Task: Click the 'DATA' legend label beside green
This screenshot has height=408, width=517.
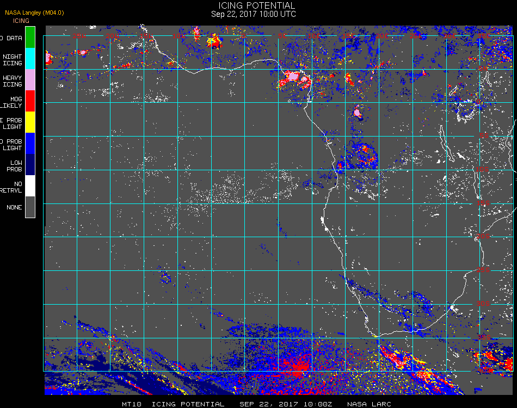Action: 14,38
